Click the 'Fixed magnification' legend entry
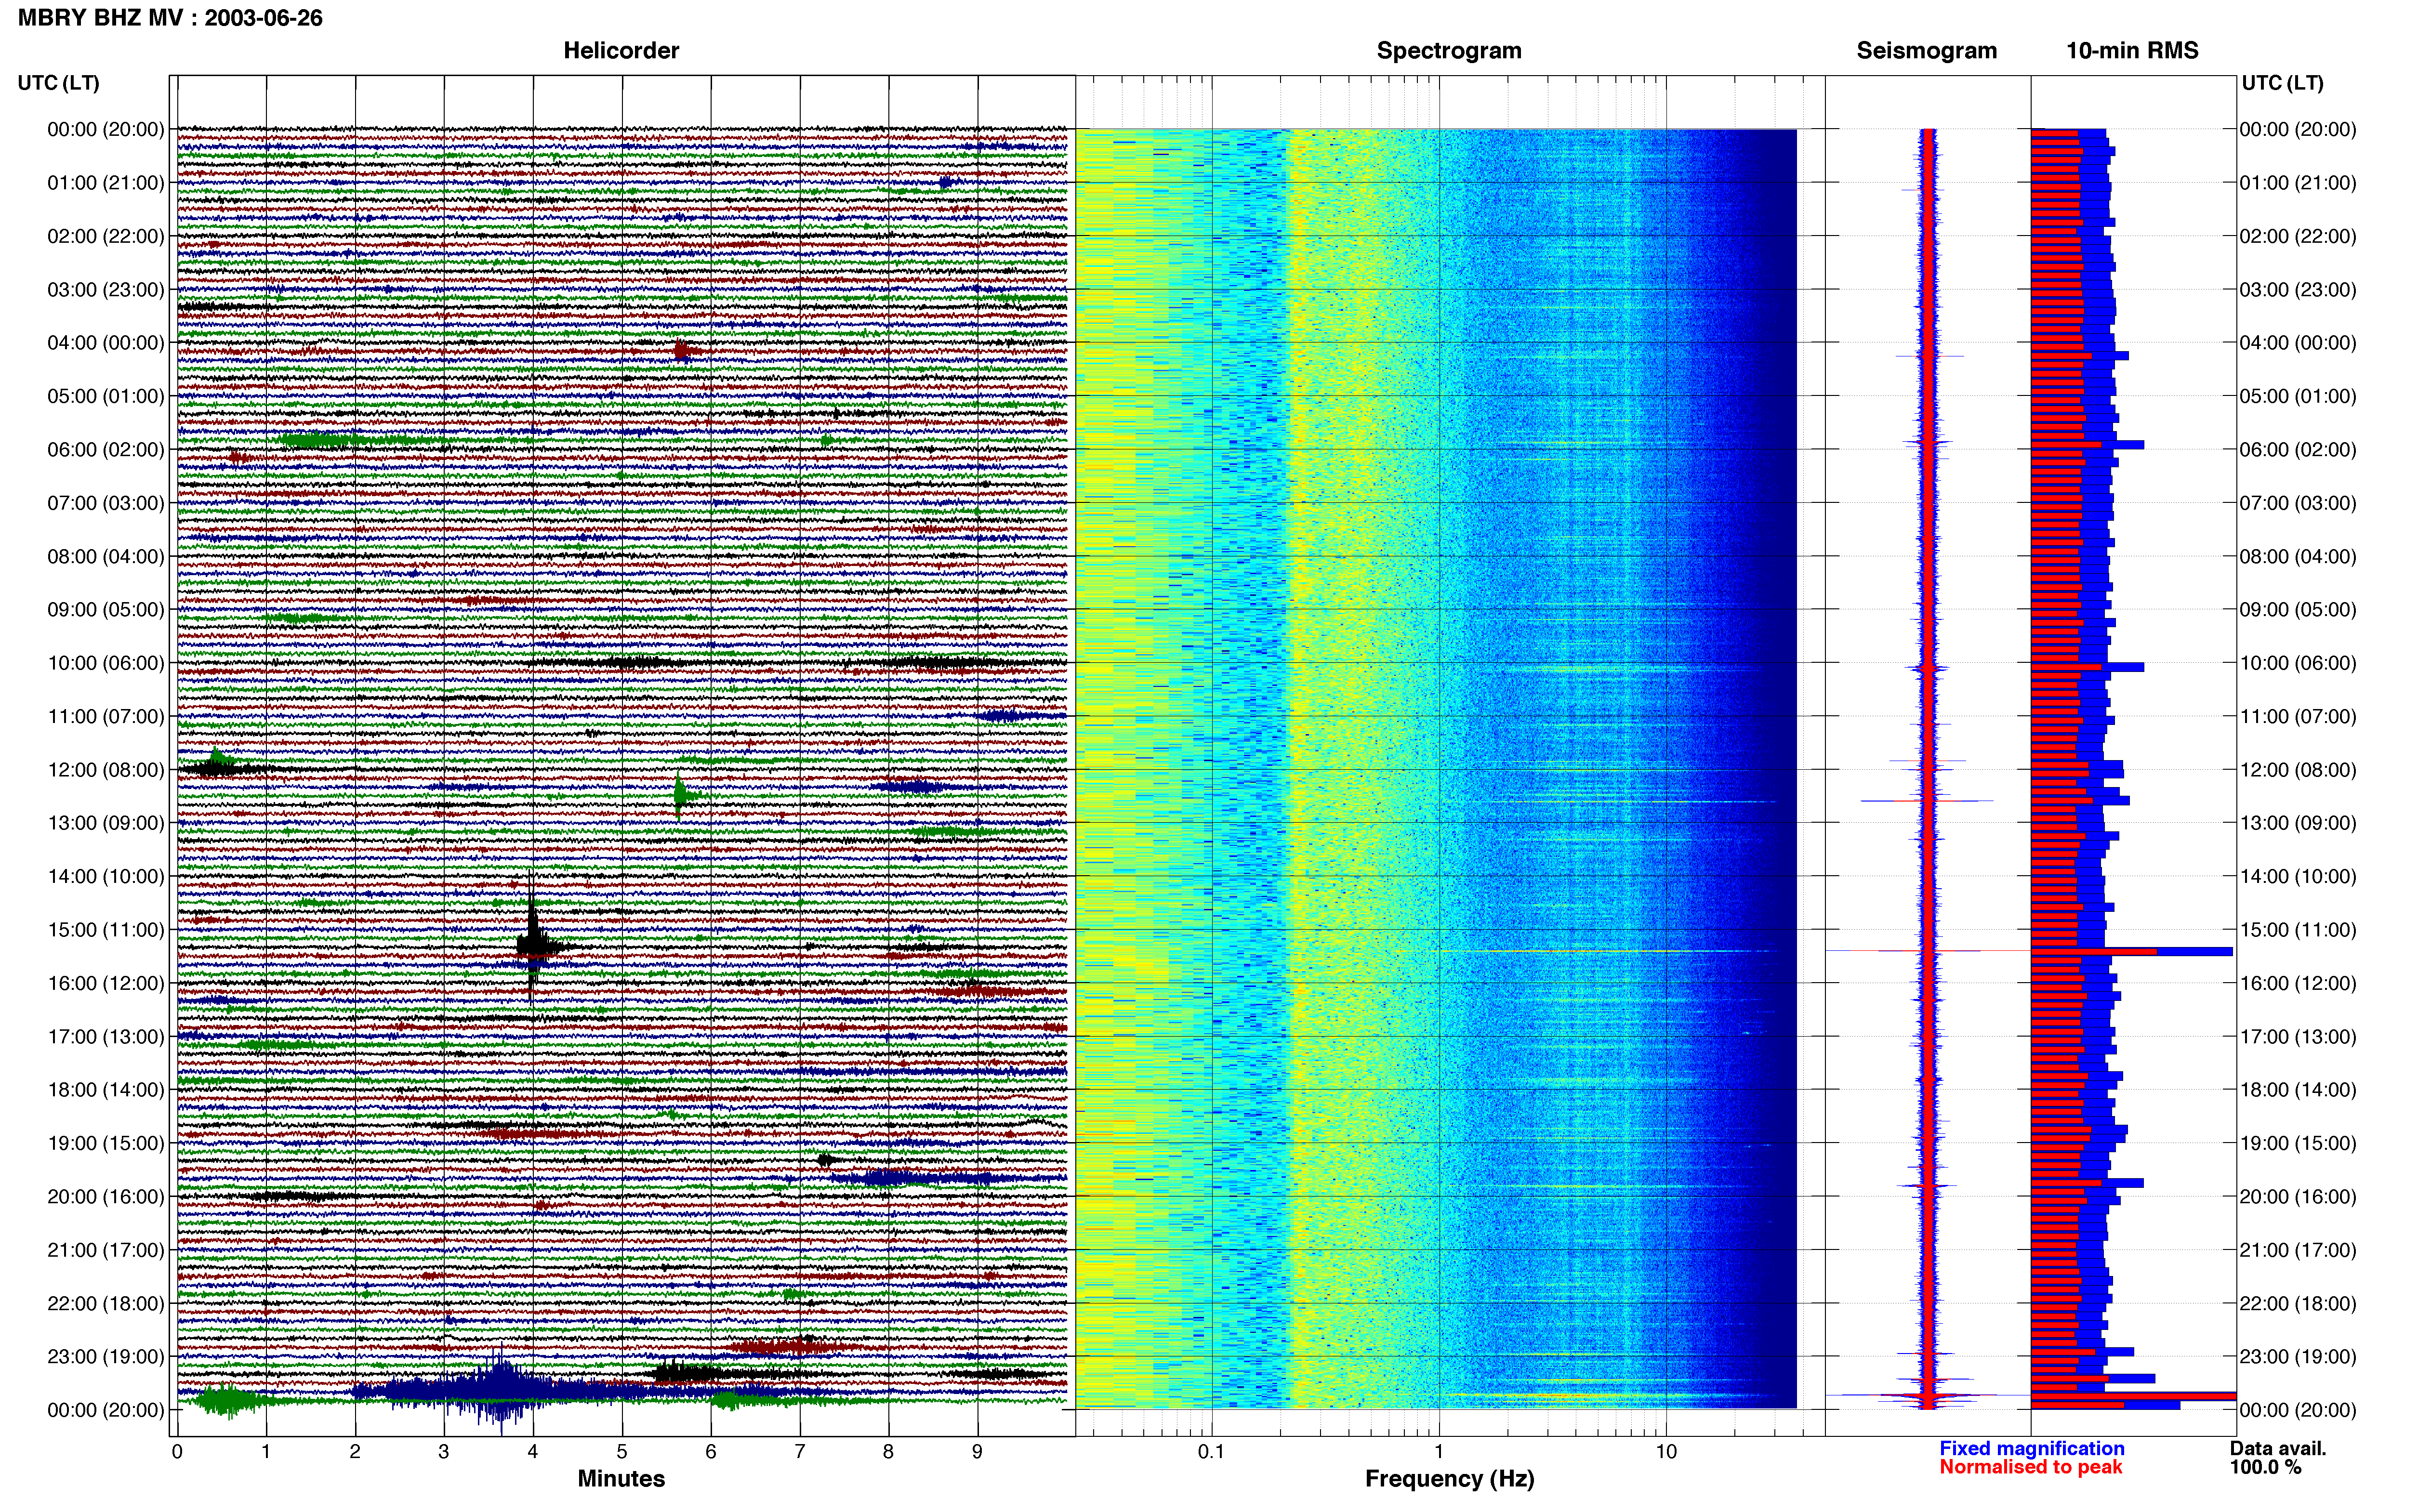The image size is (2418, 1512). click(x=2032, y=1448)
